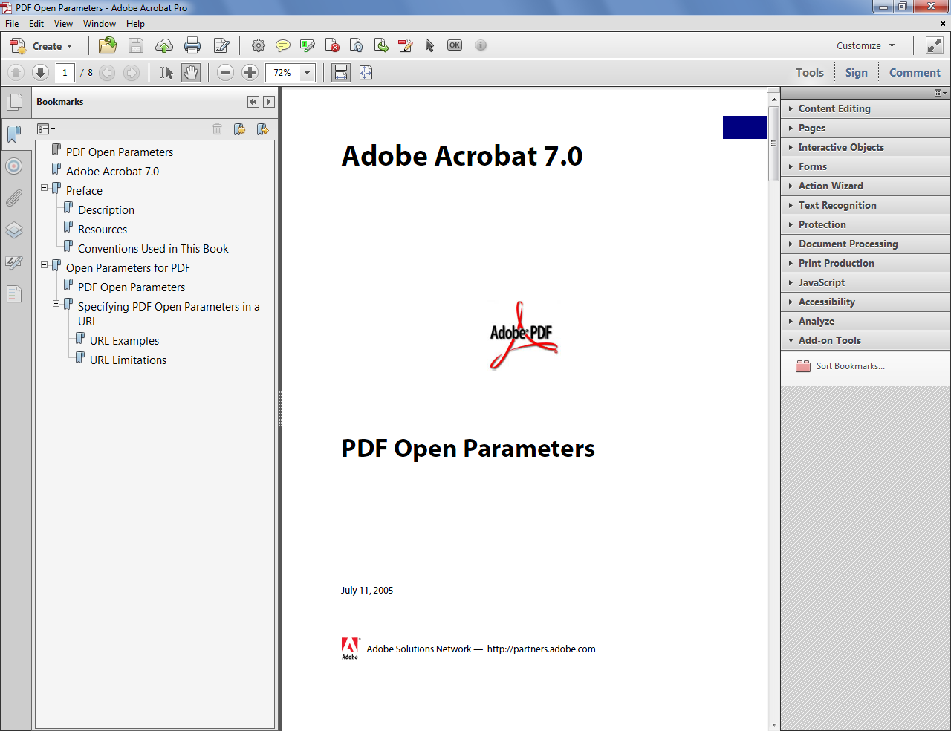Open a file with the folder icon
This screenshot has width=951, height=731.
click(108, 45)
